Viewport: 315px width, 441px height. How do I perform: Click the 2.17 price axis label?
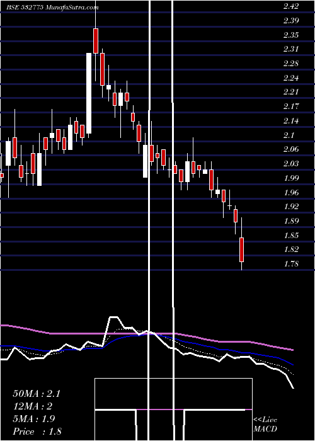291,106
